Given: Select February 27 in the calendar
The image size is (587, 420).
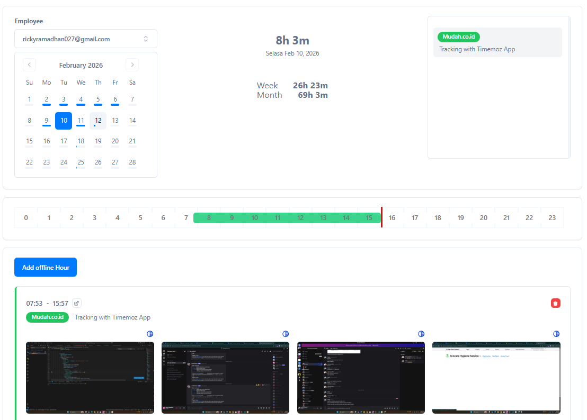Looking at the screenshot, I should [115, 162].
